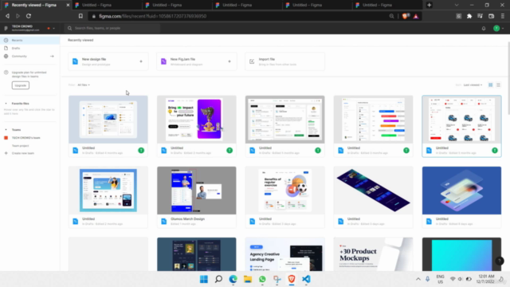Click Create new team
The width and height of the screenshot is (510, 287).
point(23,153)
